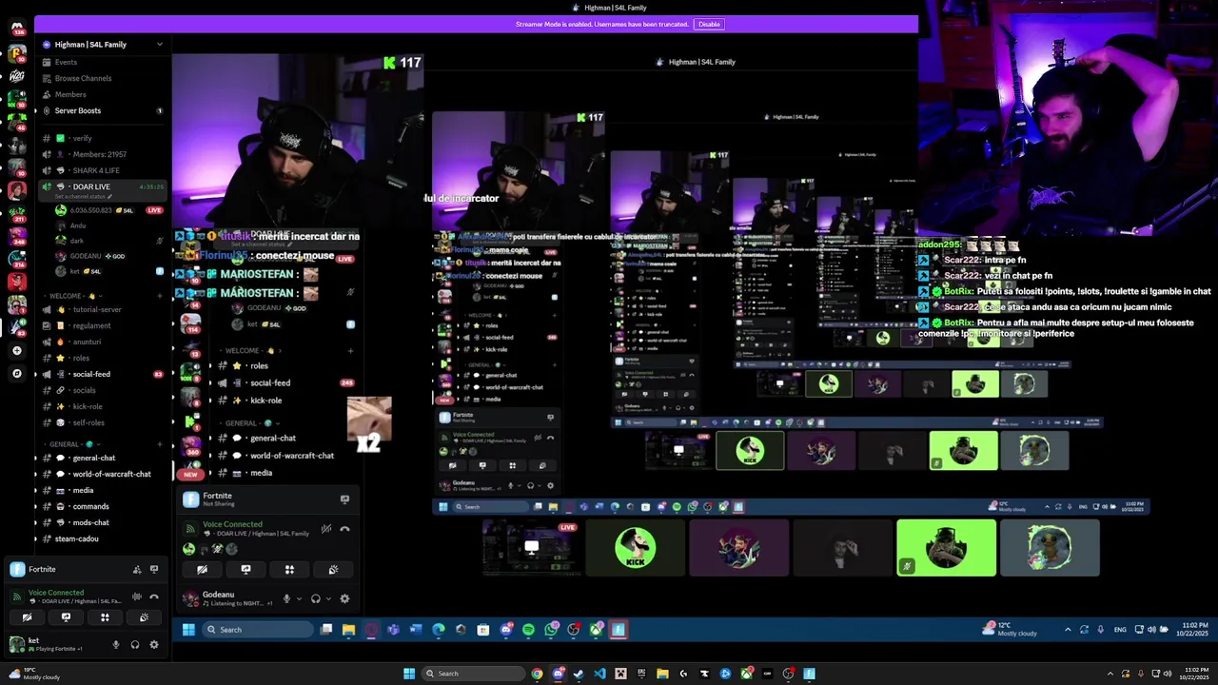Open the Xbox app from the taskbar

click(746, 674)
